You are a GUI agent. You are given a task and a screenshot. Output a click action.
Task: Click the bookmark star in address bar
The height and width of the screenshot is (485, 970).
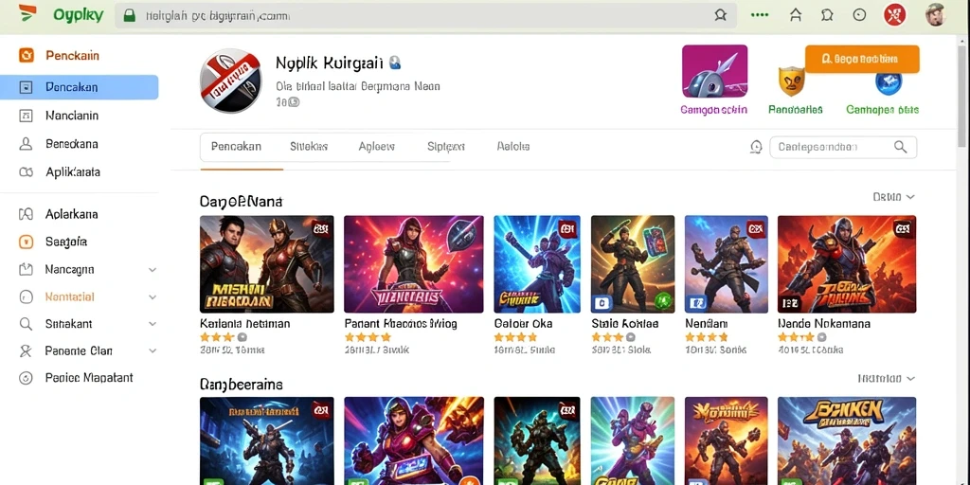(720, 15)
